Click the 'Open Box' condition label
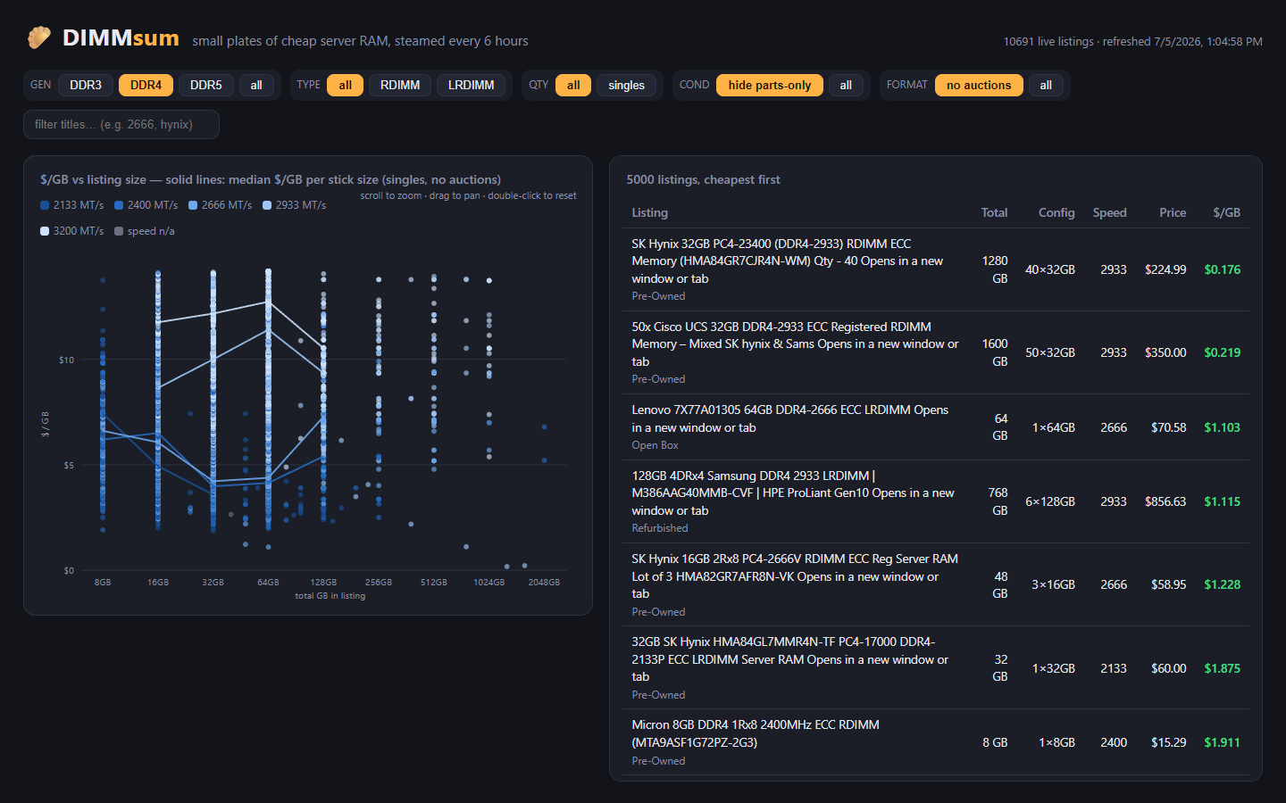The width and height of the screenshot is (1286, 803). coord(655,445)
